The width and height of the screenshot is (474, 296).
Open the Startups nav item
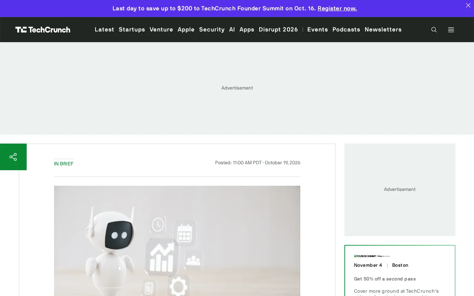(x=132, y=30)
